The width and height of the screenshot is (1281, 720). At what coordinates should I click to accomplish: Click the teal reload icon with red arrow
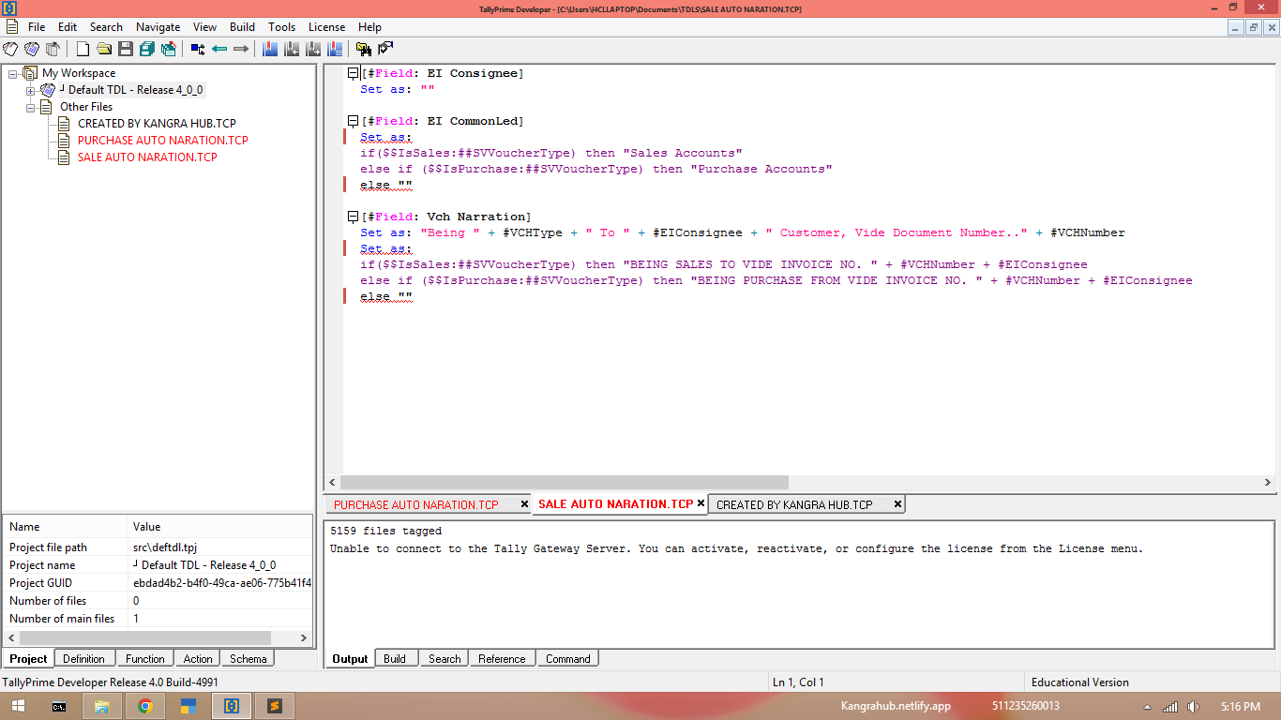point(169,49)
